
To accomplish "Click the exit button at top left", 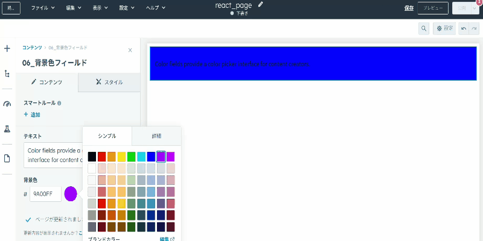I will [11, 8].
